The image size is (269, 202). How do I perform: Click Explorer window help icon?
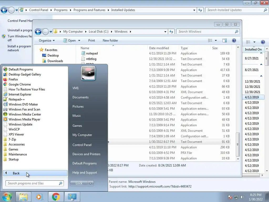click(234, 40)
